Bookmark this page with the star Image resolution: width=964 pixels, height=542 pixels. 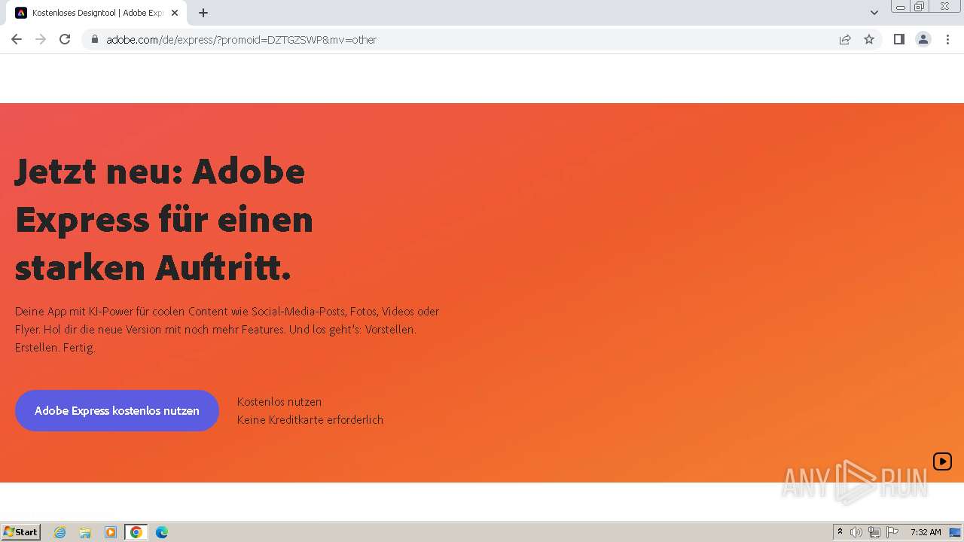click(869, 39)
